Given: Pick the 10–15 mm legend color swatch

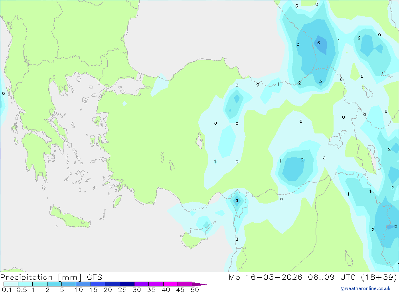Looking at the screenshot, I should pos(83,284).
